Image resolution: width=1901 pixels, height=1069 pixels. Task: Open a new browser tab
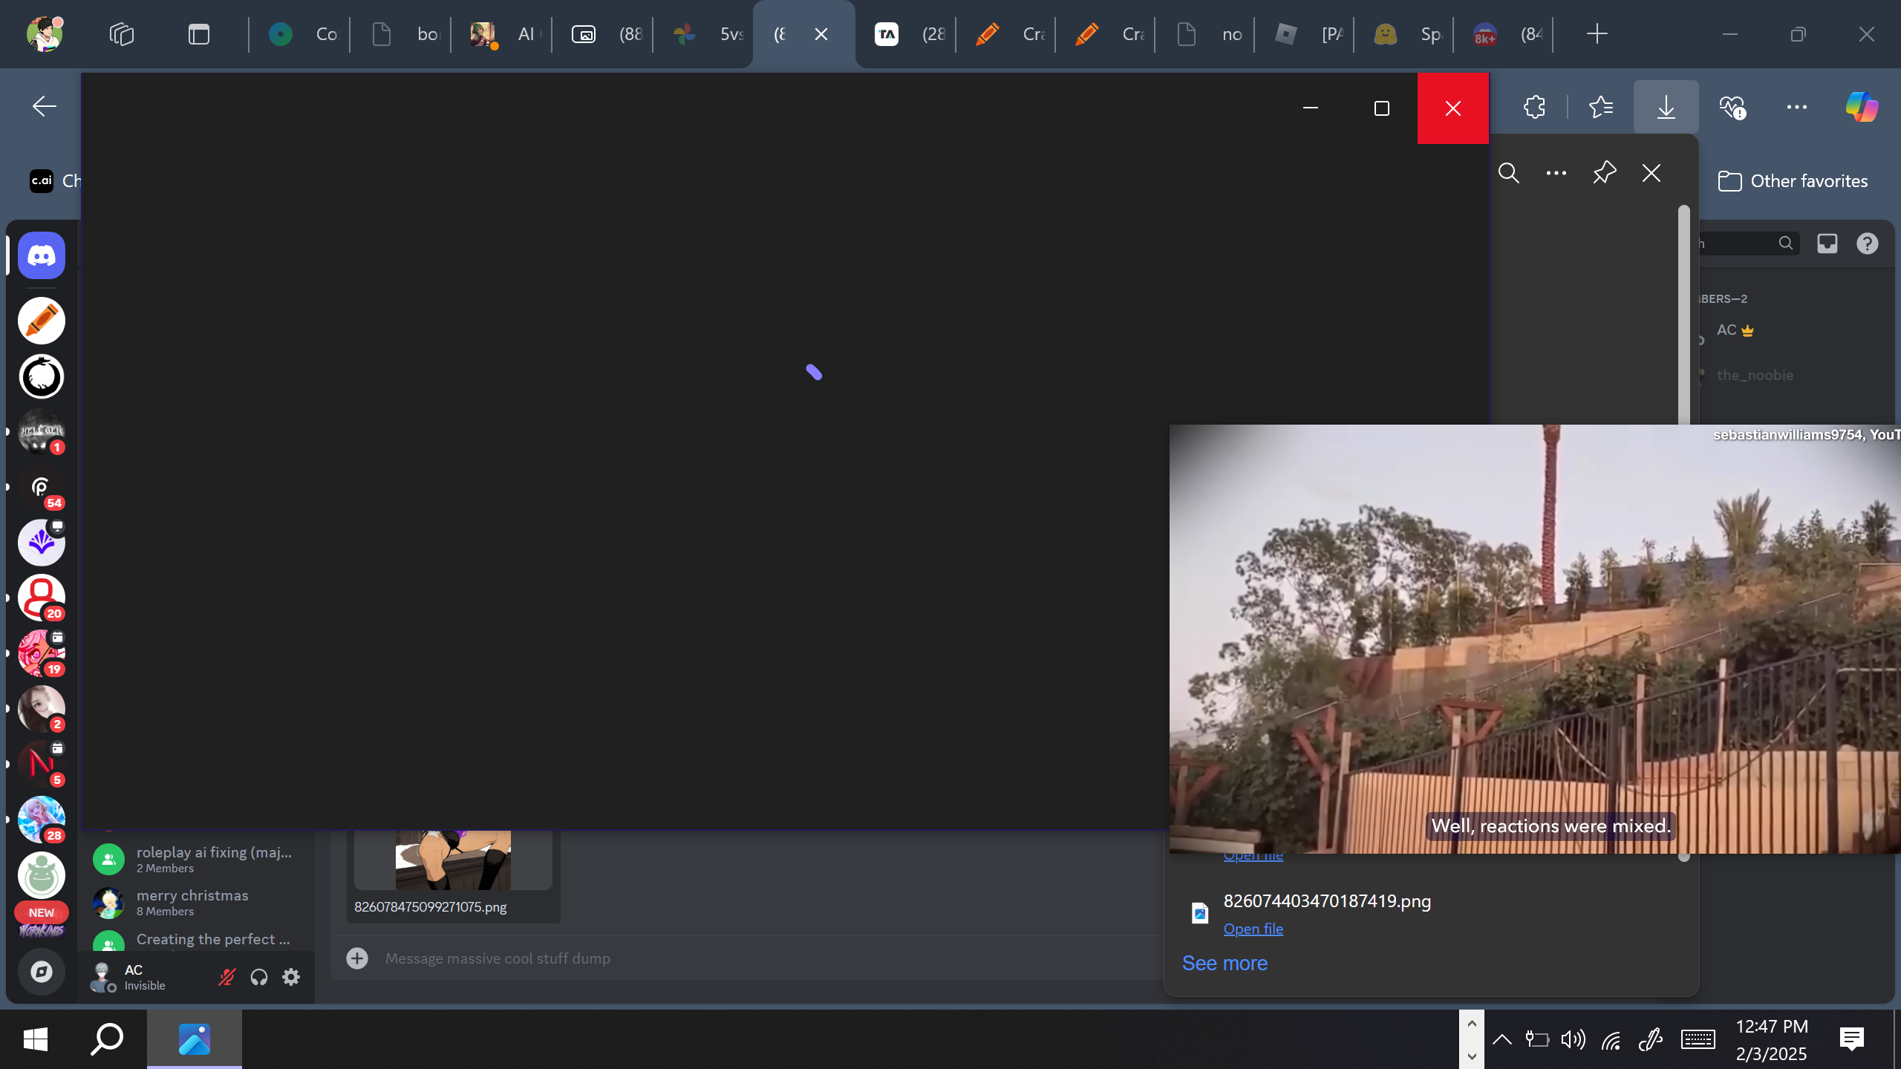pos(1597,34)
